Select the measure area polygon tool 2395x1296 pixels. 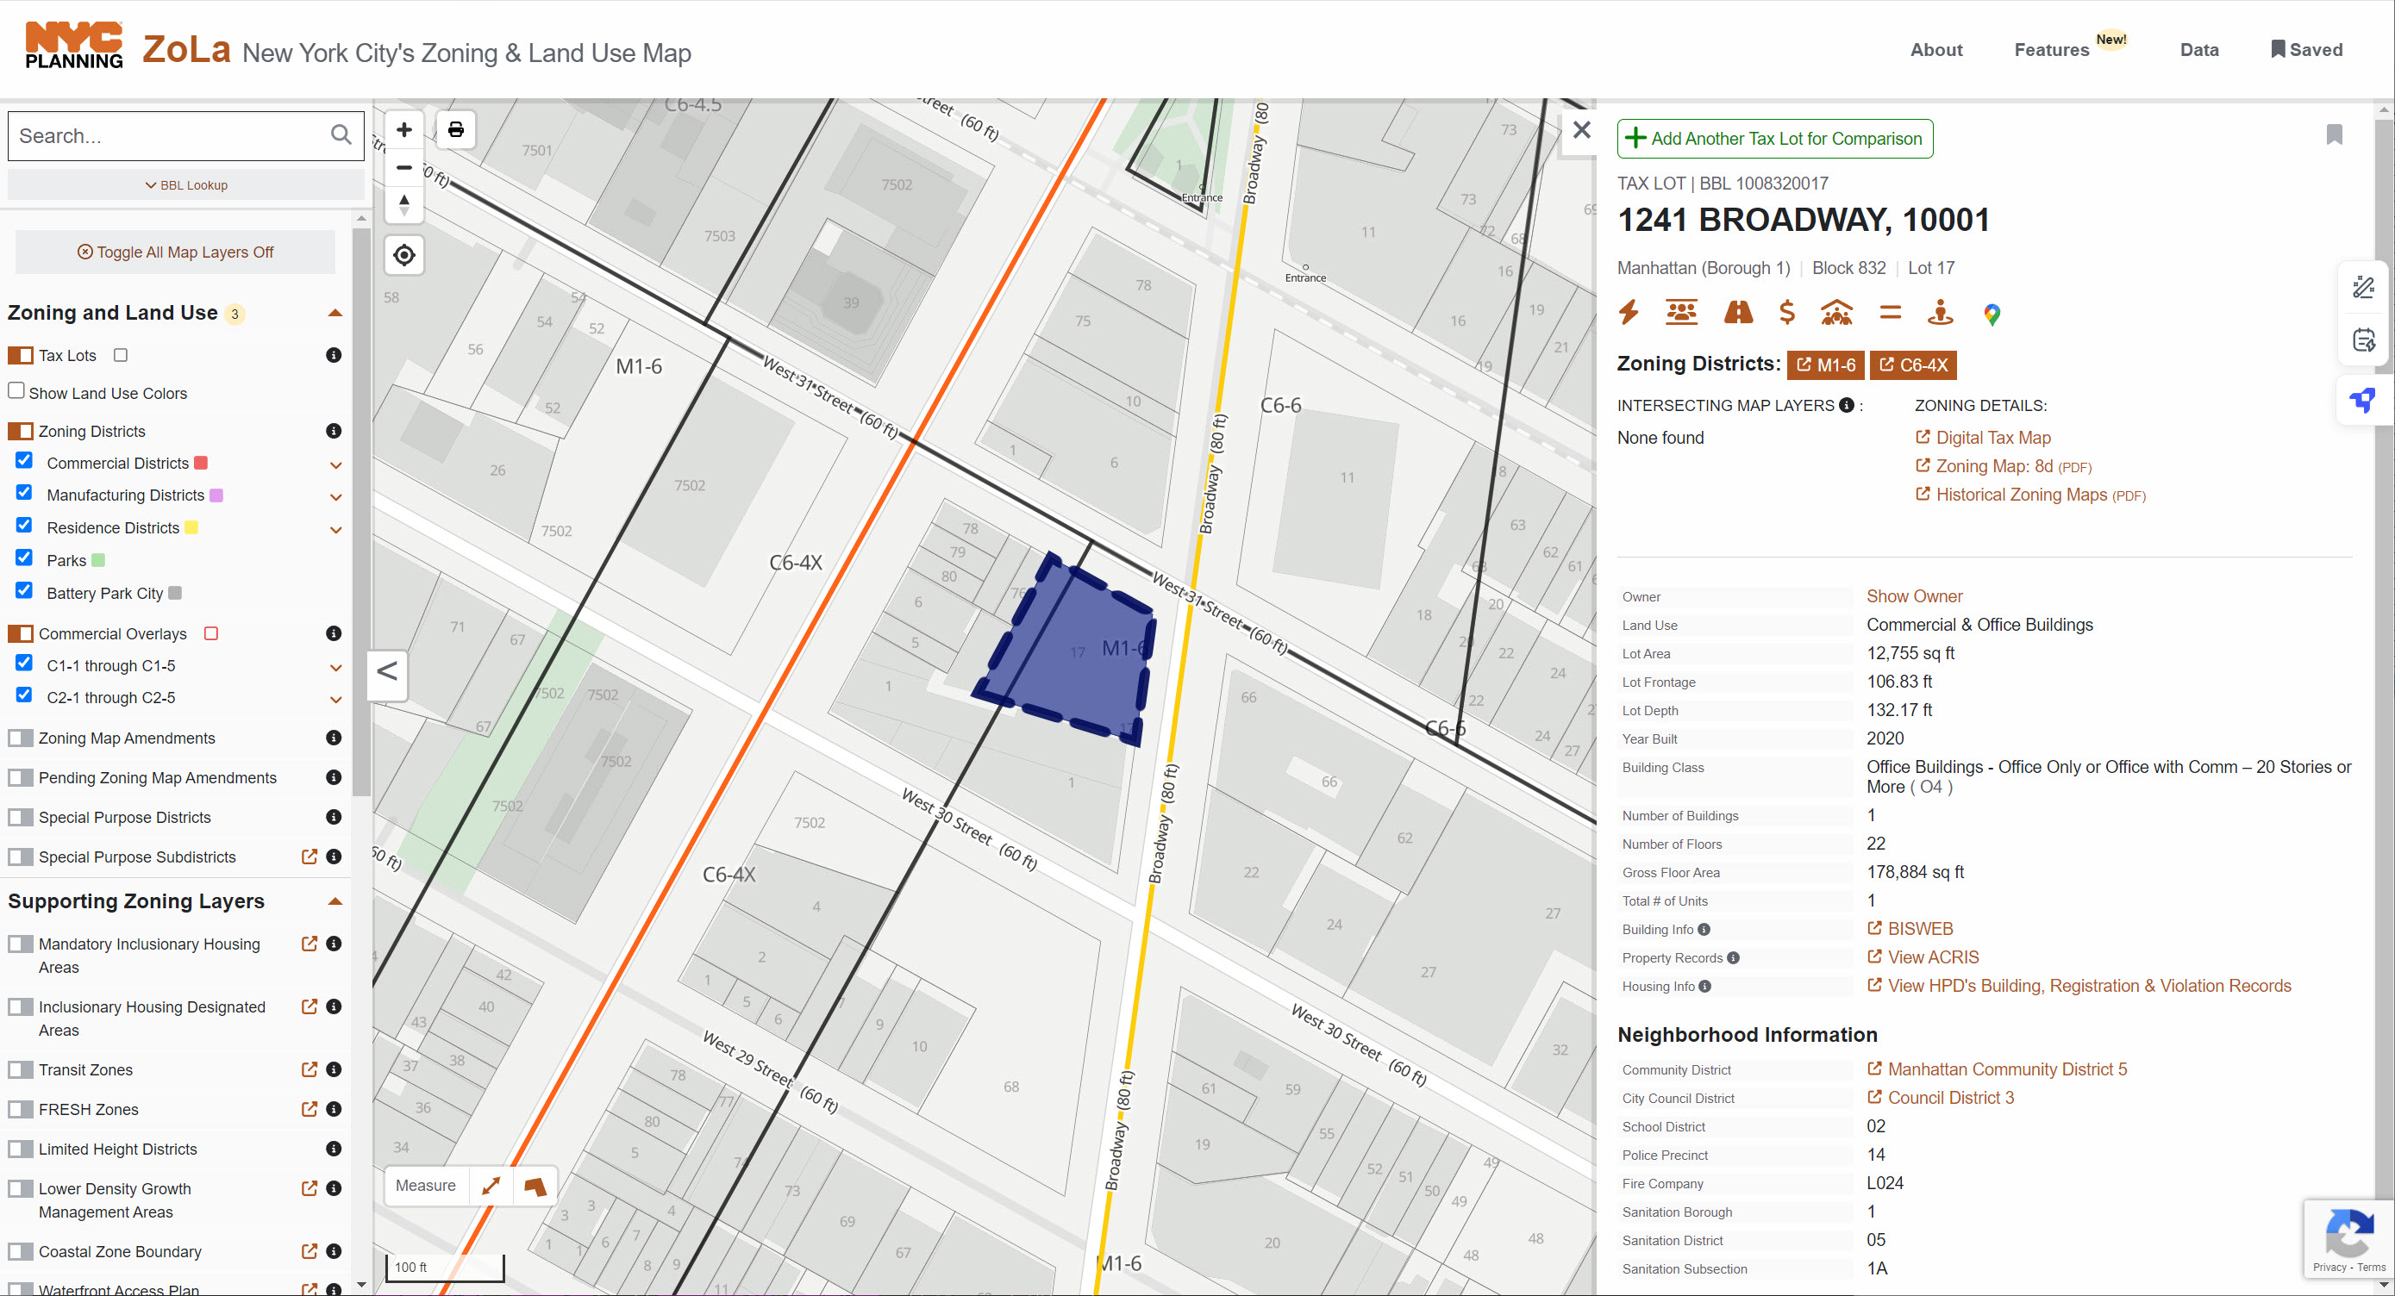click(535, 1186)
